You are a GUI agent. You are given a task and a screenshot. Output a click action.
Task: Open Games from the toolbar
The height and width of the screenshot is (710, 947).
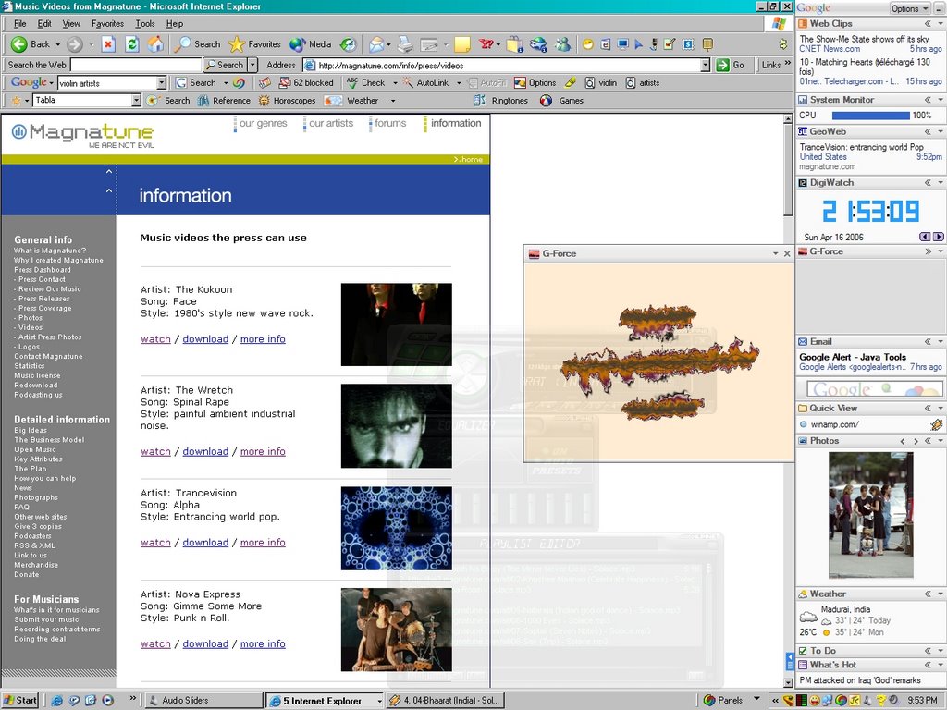click(x=561, y=100)
